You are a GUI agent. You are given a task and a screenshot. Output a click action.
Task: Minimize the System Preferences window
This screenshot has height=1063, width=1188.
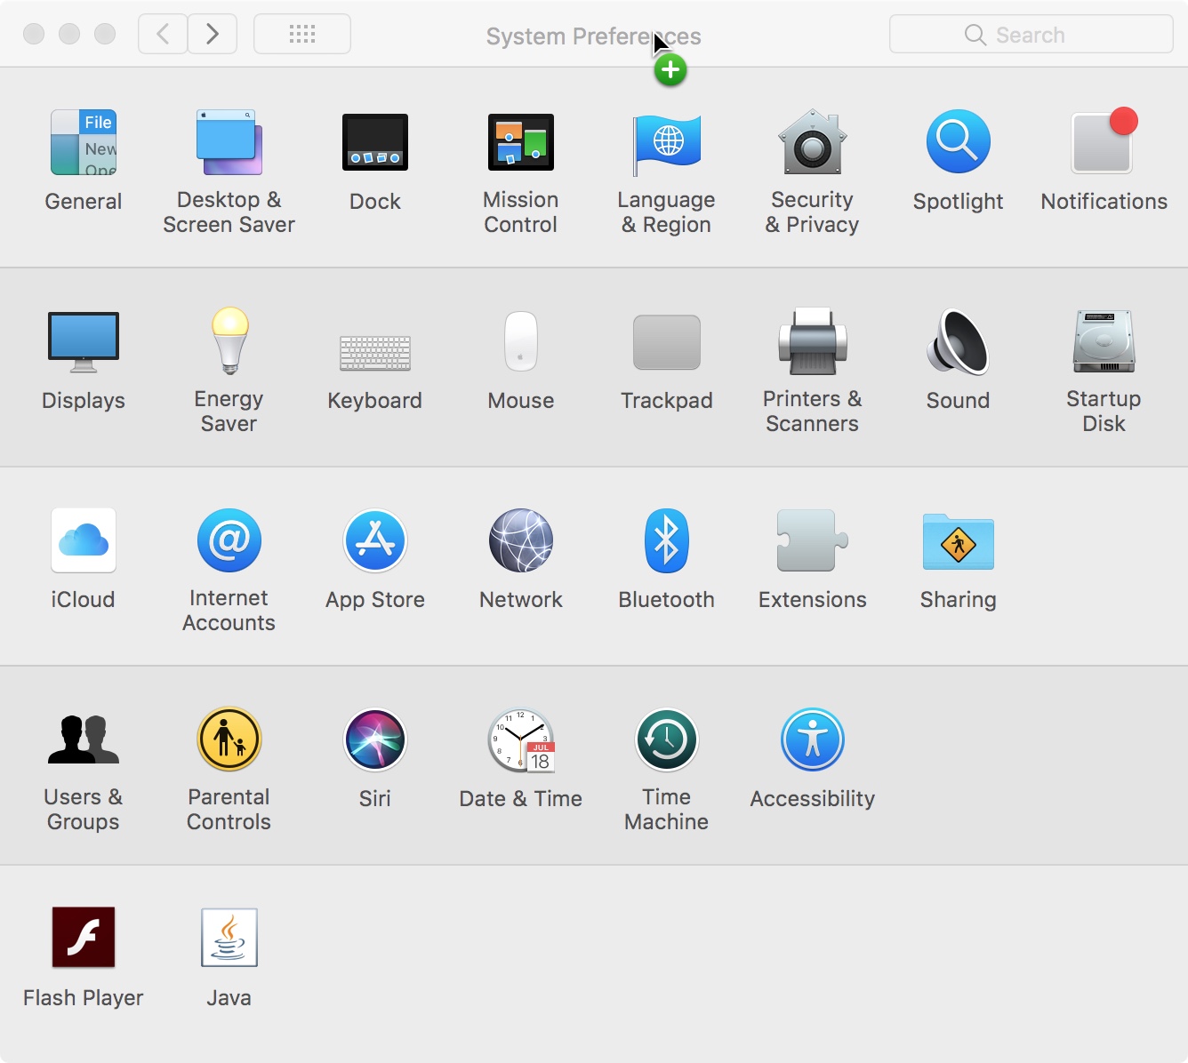69,35
